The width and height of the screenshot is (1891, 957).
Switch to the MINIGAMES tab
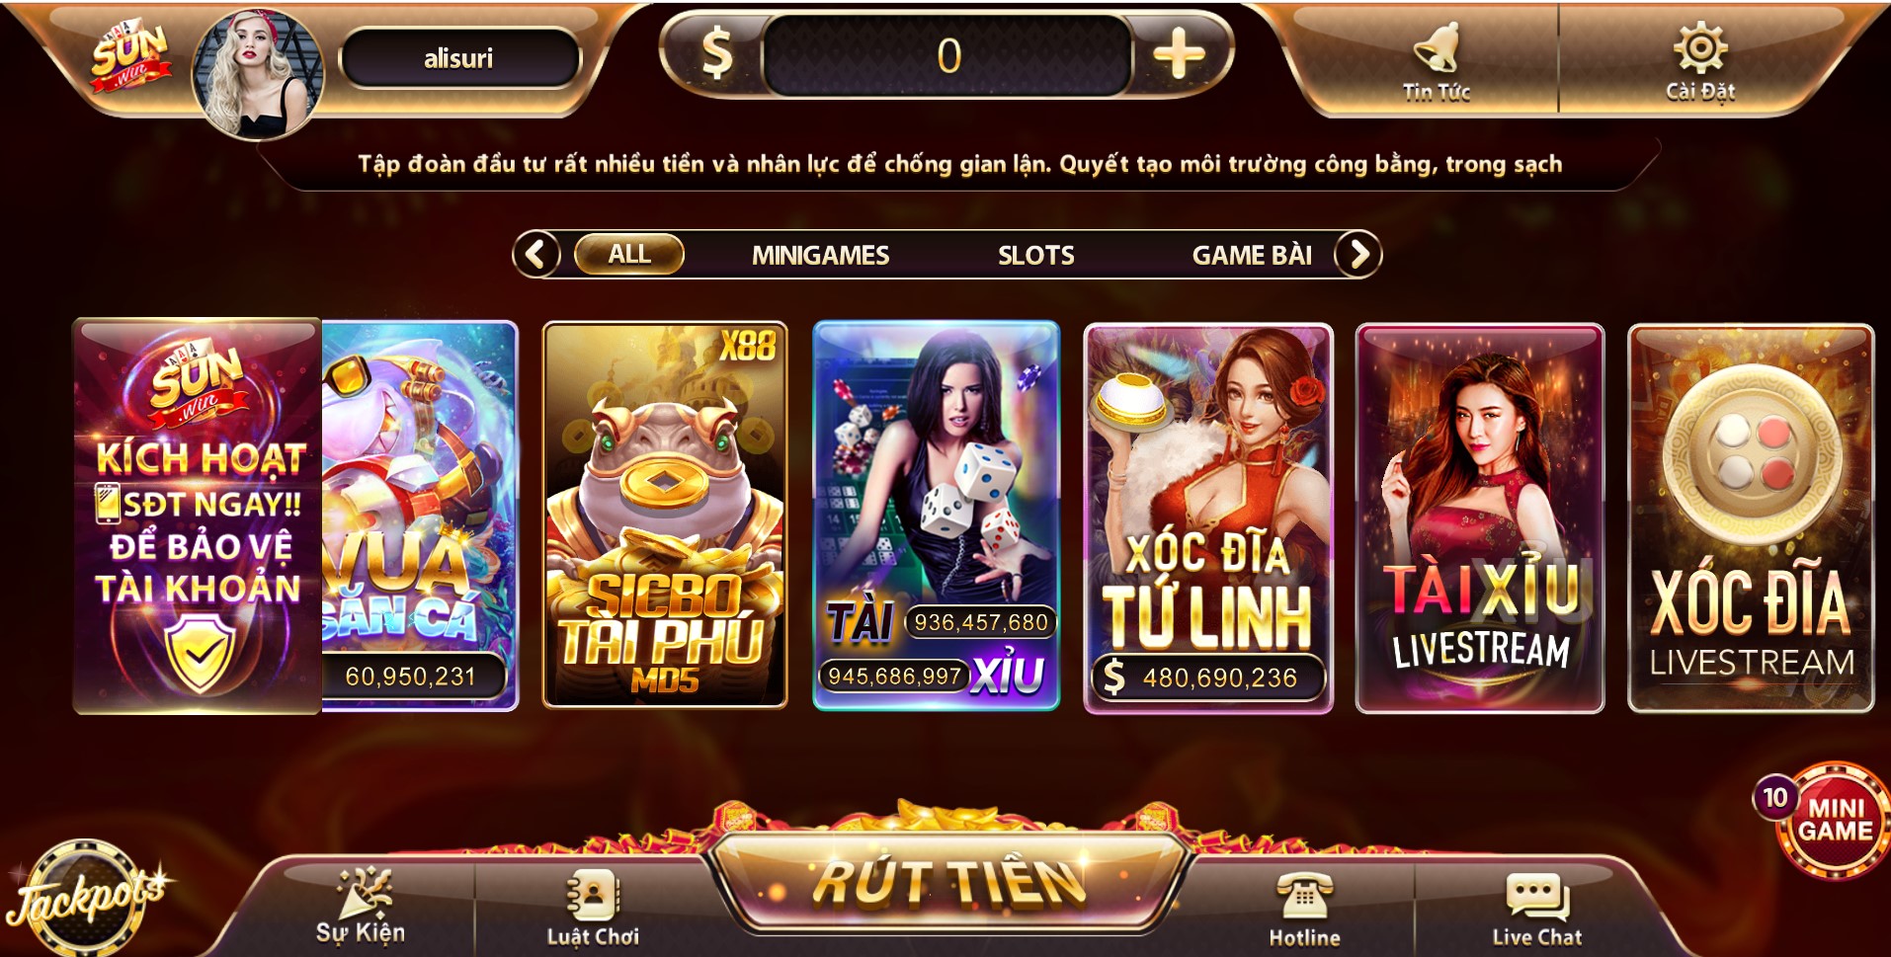pos(820,256)
